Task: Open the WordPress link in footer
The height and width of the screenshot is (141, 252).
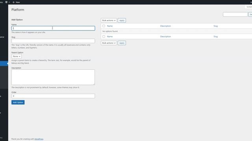Action: pos(39,139)
